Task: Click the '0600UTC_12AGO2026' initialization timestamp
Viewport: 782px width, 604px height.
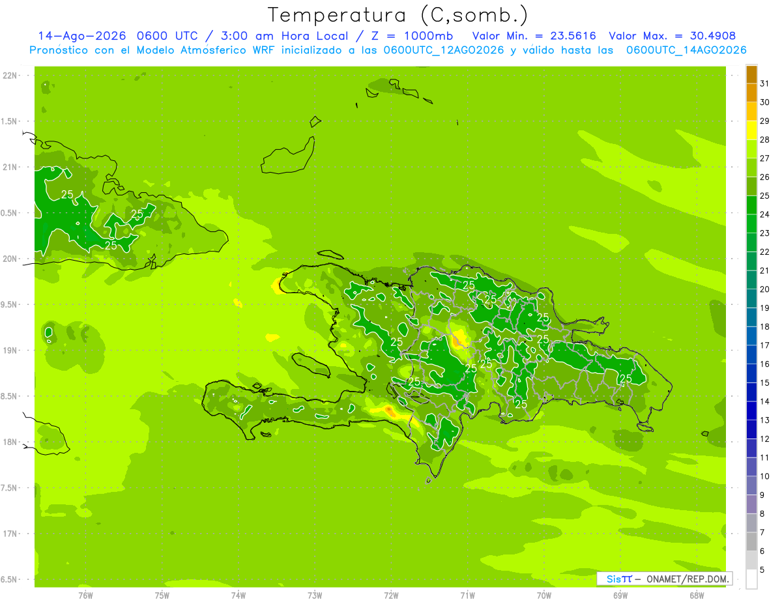Action: [443, 50]
